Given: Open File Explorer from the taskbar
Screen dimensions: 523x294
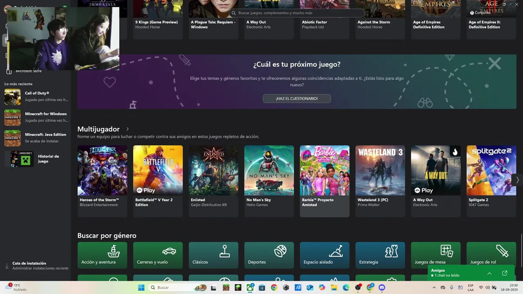Looking at the screenshot, I should (334, 287).
